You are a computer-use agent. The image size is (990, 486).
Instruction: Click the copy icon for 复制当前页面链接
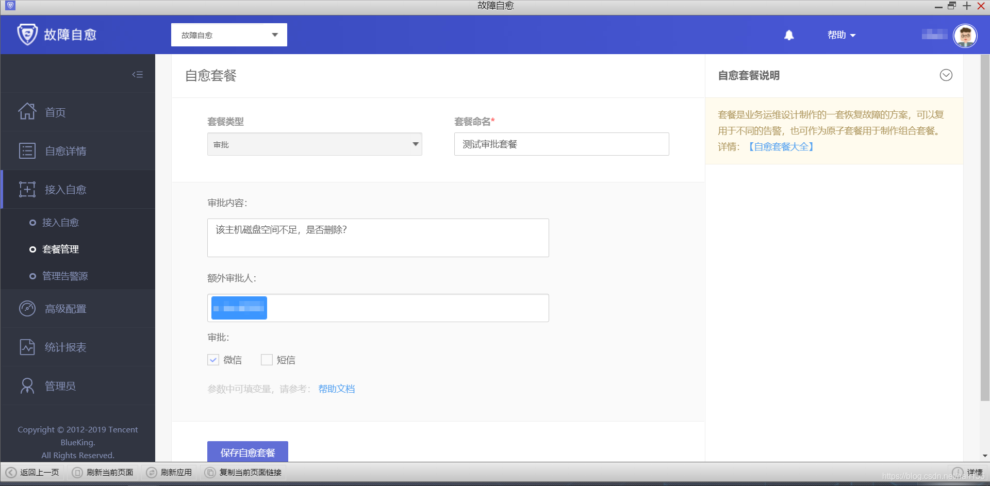(210, 472)
